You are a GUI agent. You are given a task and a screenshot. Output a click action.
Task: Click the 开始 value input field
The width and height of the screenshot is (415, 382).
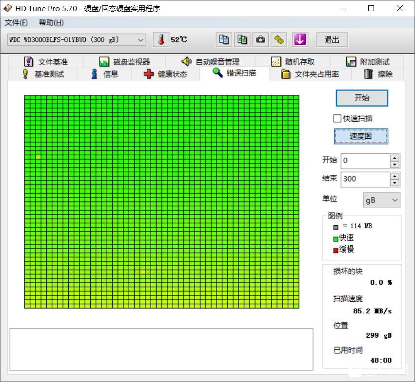click(366, 161)
